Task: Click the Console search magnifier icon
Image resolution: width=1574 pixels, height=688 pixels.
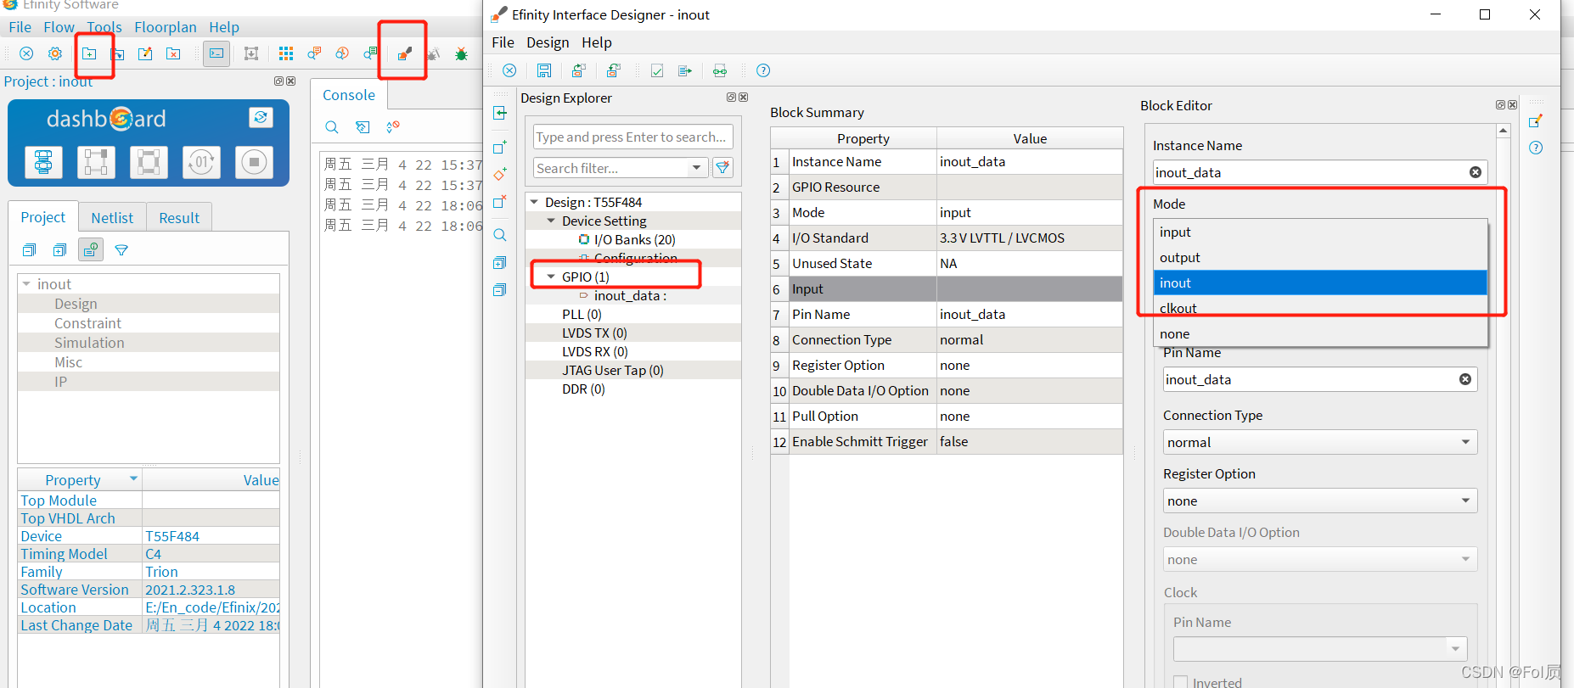Action: pyautogui.click(x=332, y=127)
